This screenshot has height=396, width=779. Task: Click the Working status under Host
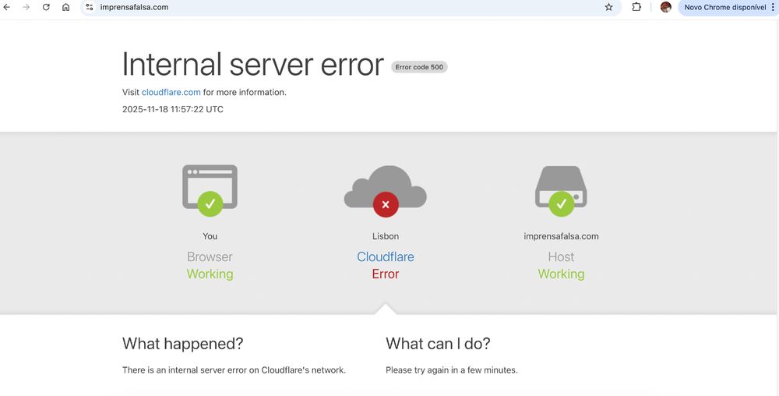point(561,274)
